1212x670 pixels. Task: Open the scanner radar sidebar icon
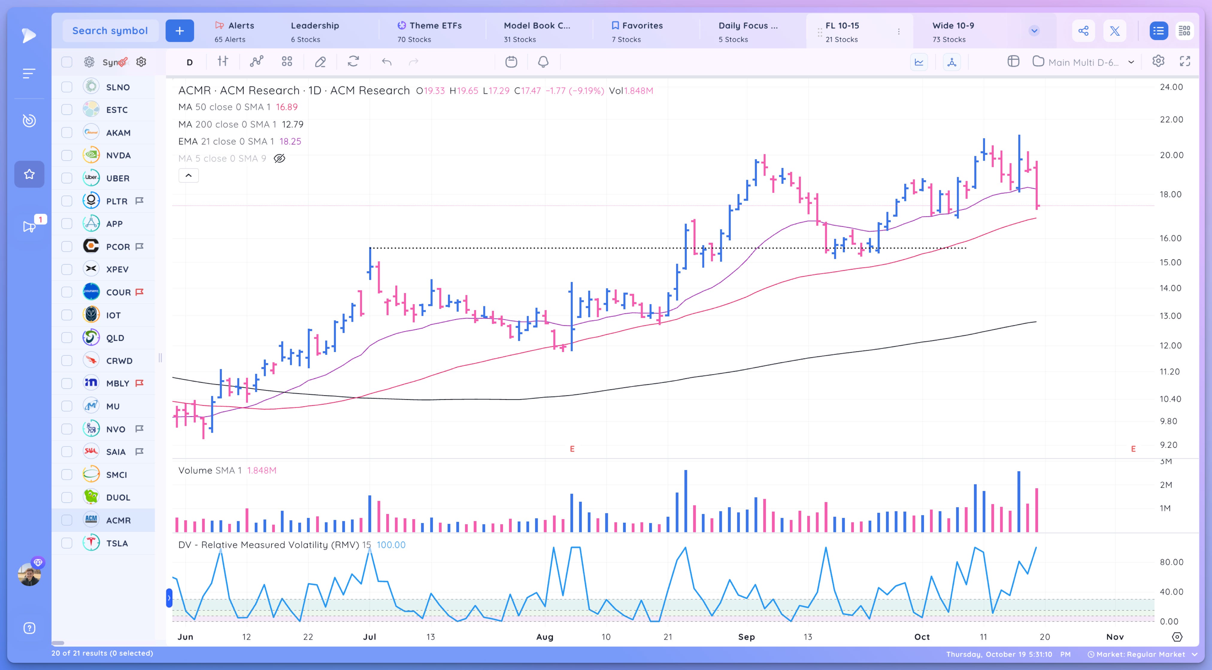pyautogui.click(x=29, y=121)
